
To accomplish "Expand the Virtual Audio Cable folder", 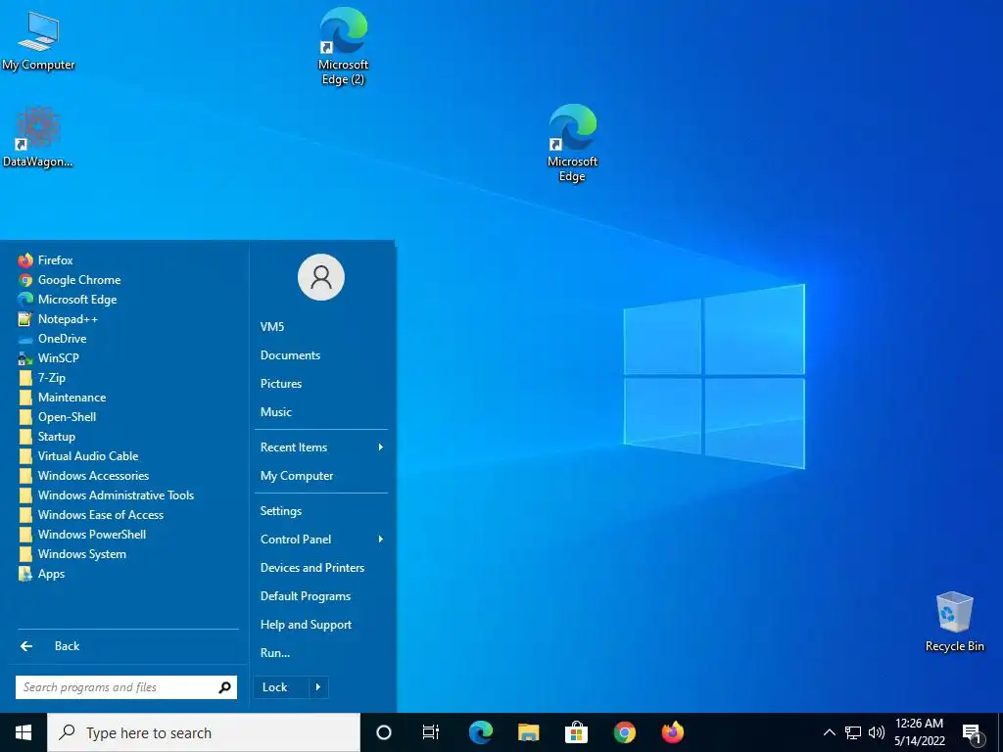I will (78, 456).
